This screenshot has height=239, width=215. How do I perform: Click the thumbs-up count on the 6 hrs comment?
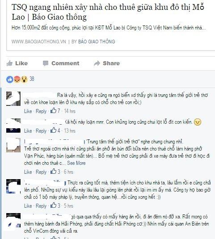pyautogui.click(x=55, y=172)
